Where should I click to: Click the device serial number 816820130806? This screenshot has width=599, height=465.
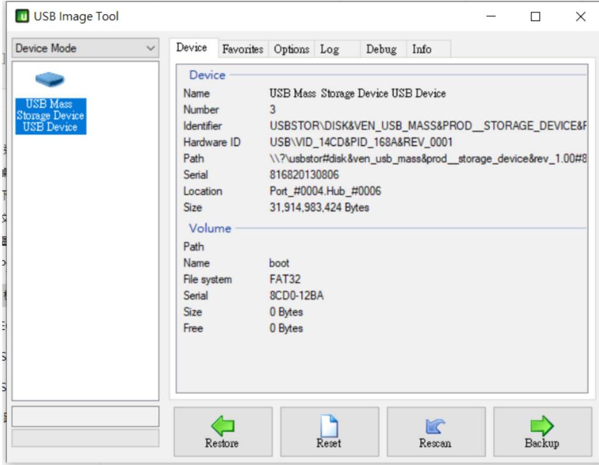(x=304, y=175)
